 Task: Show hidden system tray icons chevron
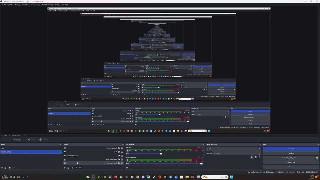pyautogui.click(x=27, y=177)
